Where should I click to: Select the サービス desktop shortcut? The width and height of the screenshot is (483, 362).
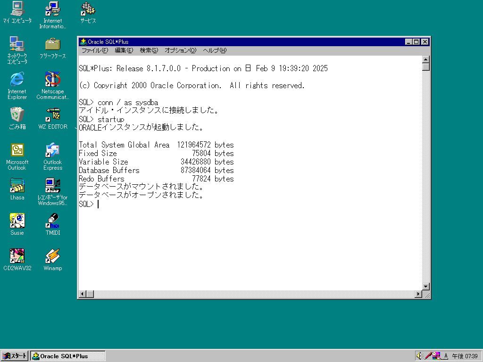click(88, 12)
